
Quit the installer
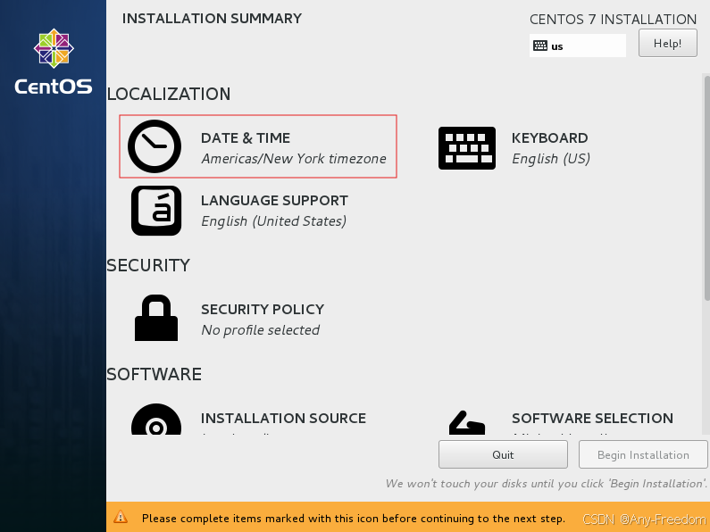point(503,454)
